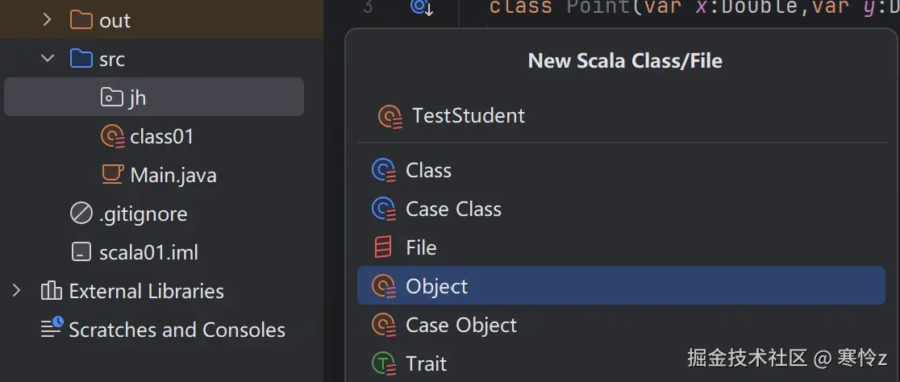
Task: Expand External Libraries node
Action: [16, 291]
